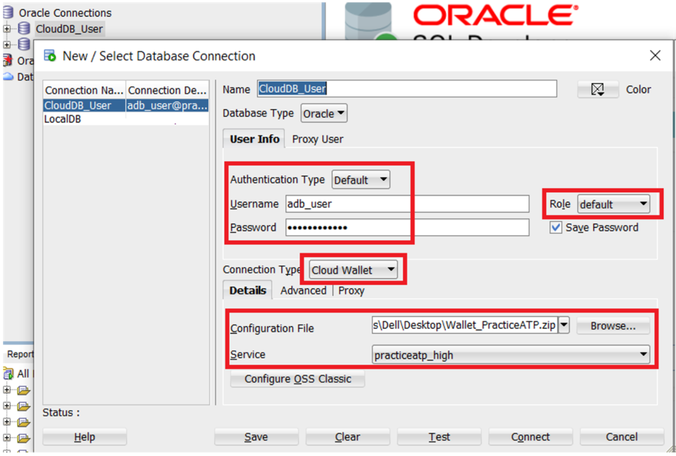
Task: Click the Username input field
Action: coord(407,204)
